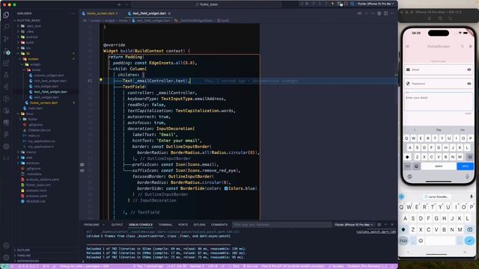Click the blue Colors.blue swatch in code
The image size is (479, 269).
point(226,188)
